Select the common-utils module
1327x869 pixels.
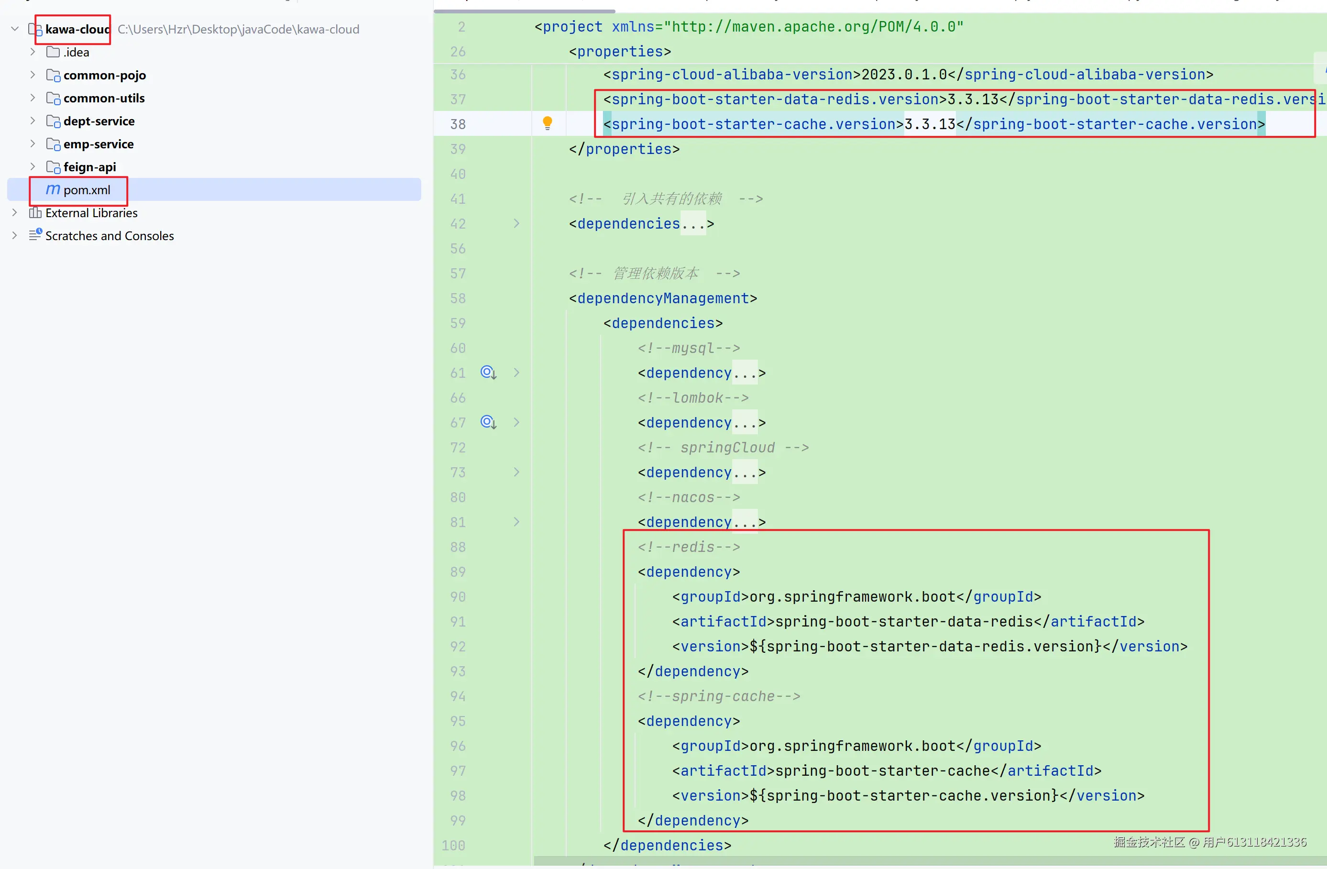(104, 98)
